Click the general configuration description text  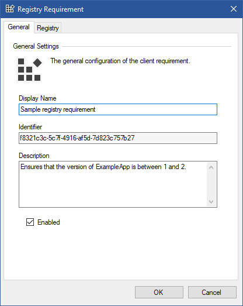coord(120,61)
